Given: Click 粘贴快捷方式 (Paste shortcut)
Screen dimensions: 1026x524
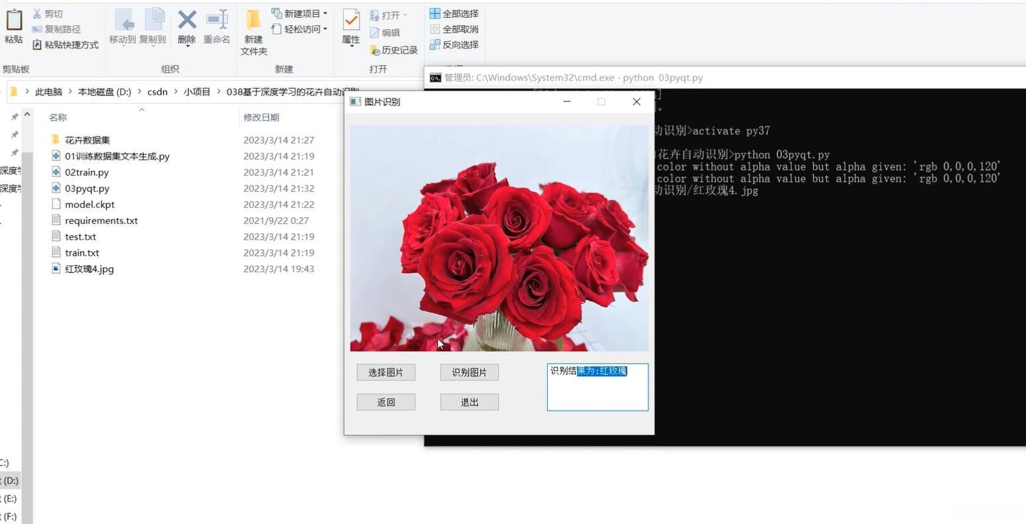Looking at the screenshot, I should pos(65,45).
